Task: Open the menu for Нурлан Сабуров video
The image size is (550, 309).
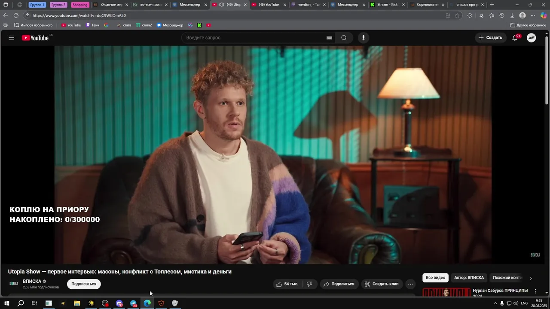Action: 535,291
